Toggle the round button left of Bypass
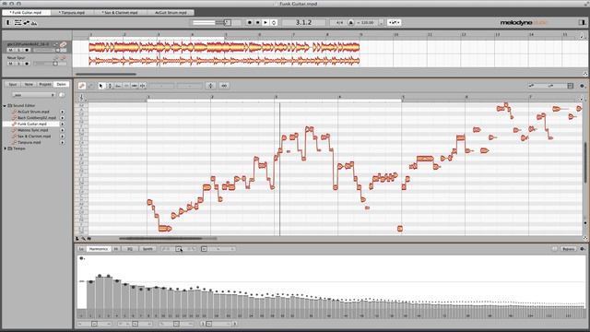590x332 pixels. (x=554, y=249)
